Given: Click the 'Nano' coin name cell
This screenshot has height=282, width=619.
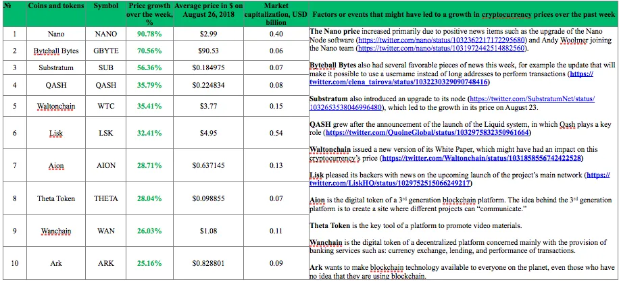Looking at the screenshot, I should (x=55, y=34).
